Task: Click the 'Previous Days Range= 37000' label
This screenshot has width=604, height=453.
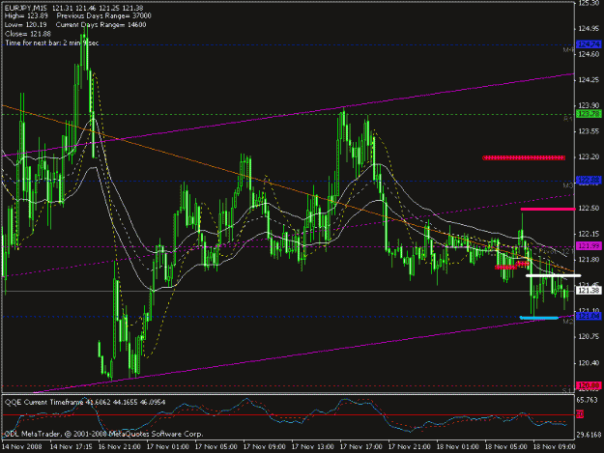Action: 104,16
